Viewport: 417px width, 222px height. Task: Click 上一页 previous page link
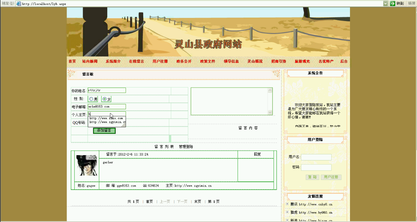pyautogui.click(x=165, y=202)
